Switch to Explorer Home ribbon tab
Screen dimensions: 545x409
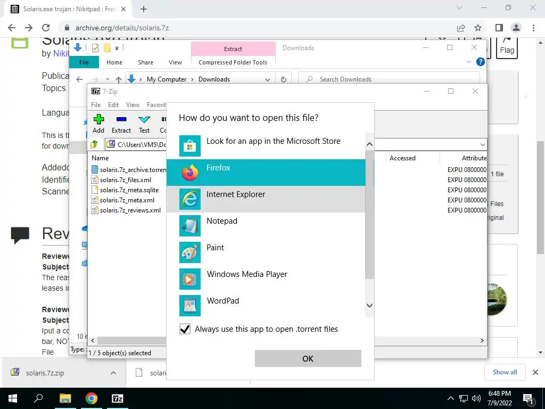click(x=114, y=62)
